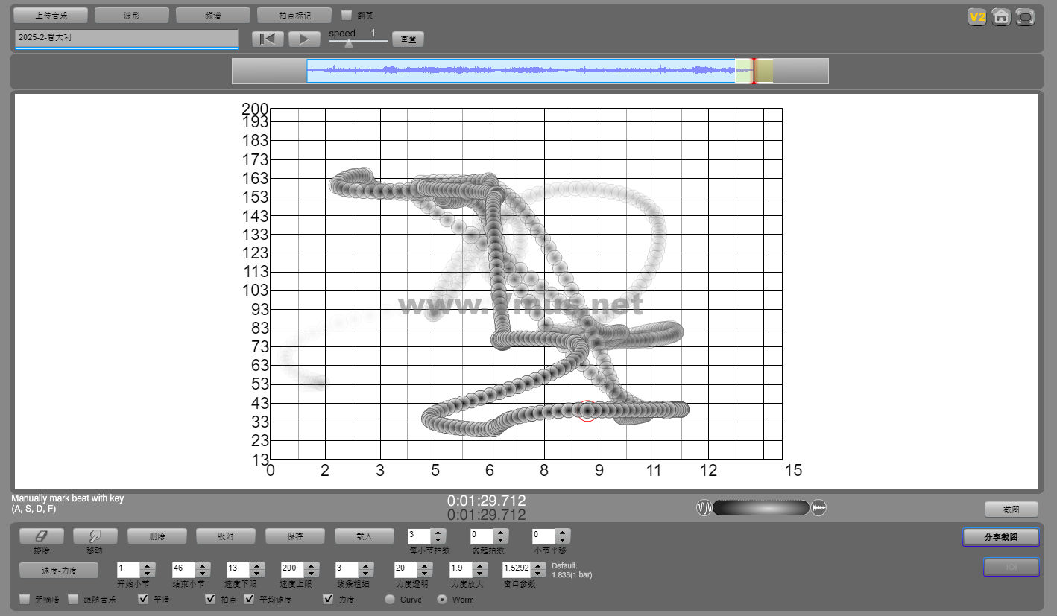Rewind to the start of the track
Viewport: 1057px width, 616px height.
pyautogui.click(x=267, y=39)
